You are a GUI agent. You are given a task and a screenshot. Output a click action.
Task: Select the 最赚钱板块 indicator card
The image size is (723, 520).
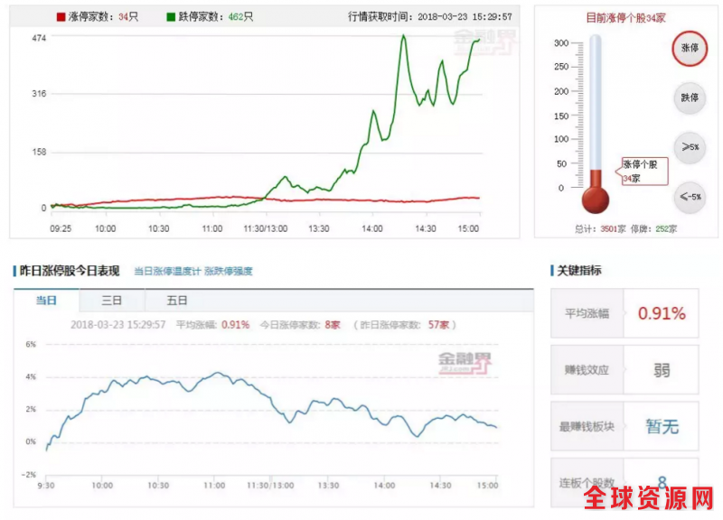[x=624, y=425]
